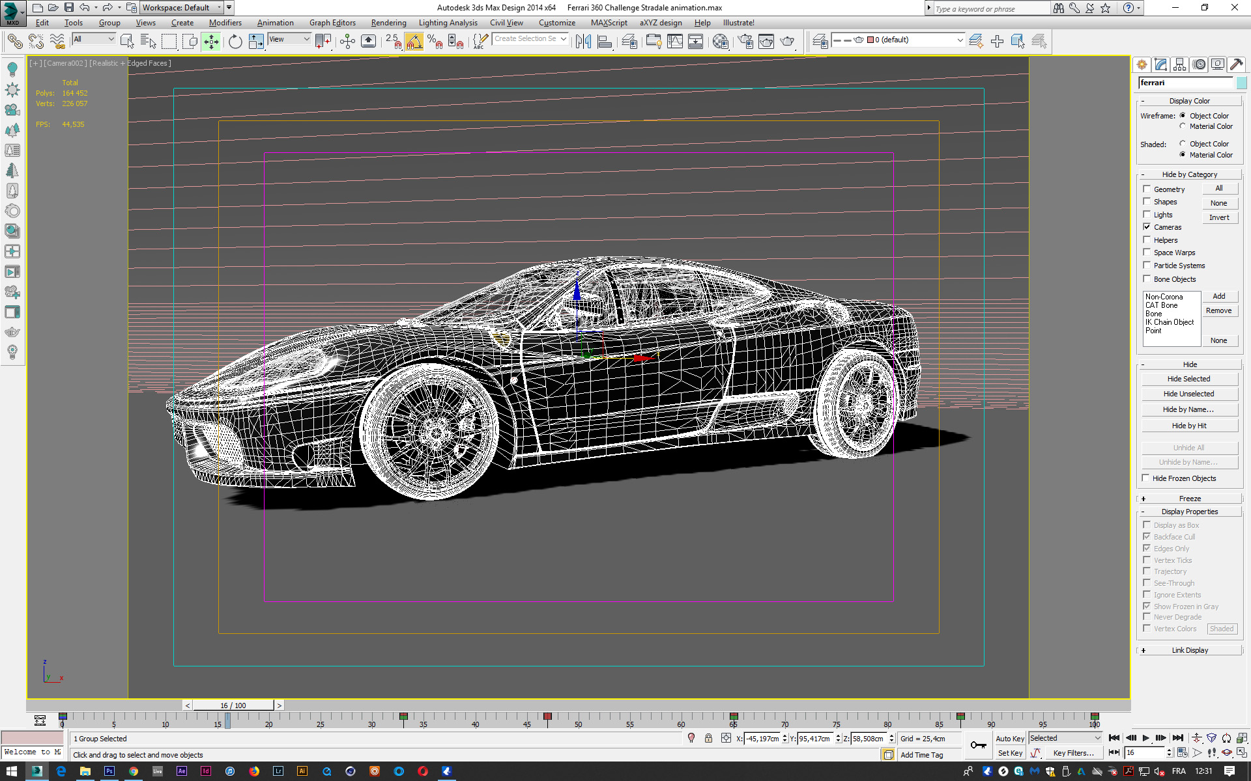
Task: Check the Shapes hide category box
Action: [1147, 202]
